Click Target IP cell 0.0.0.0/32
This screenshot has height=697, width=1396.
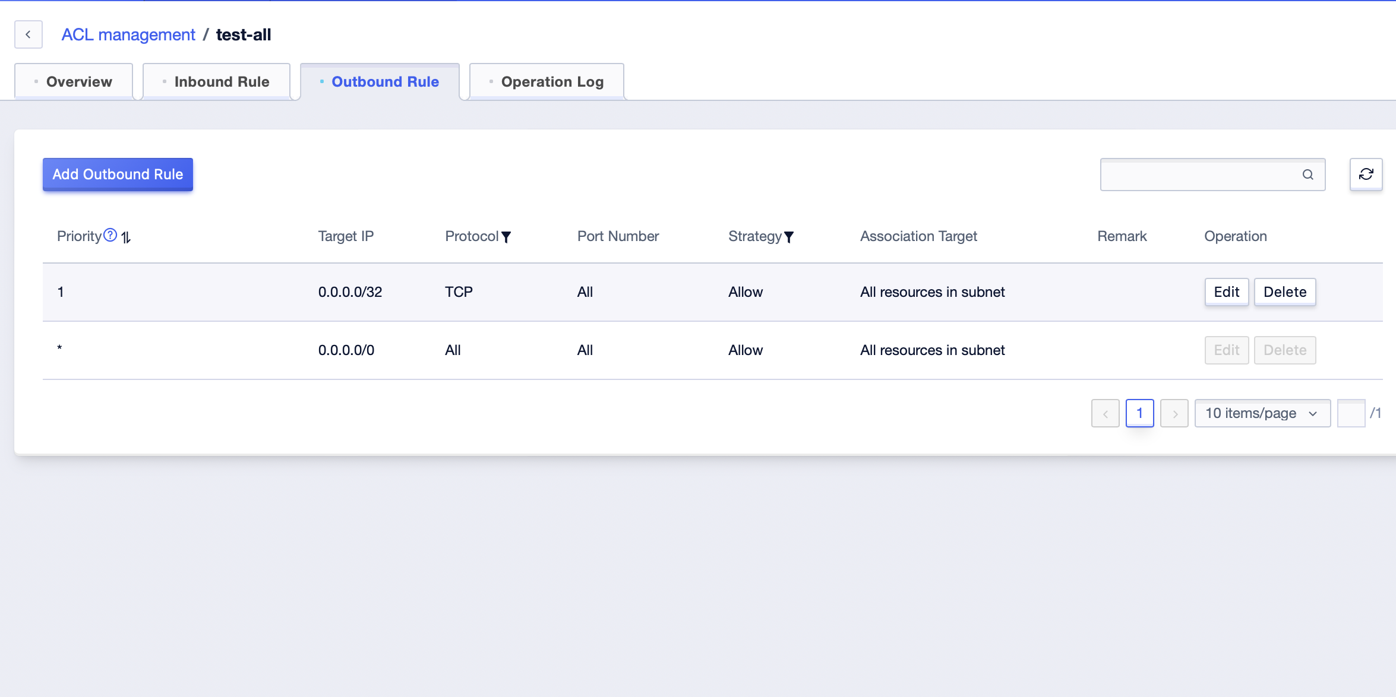350,292
